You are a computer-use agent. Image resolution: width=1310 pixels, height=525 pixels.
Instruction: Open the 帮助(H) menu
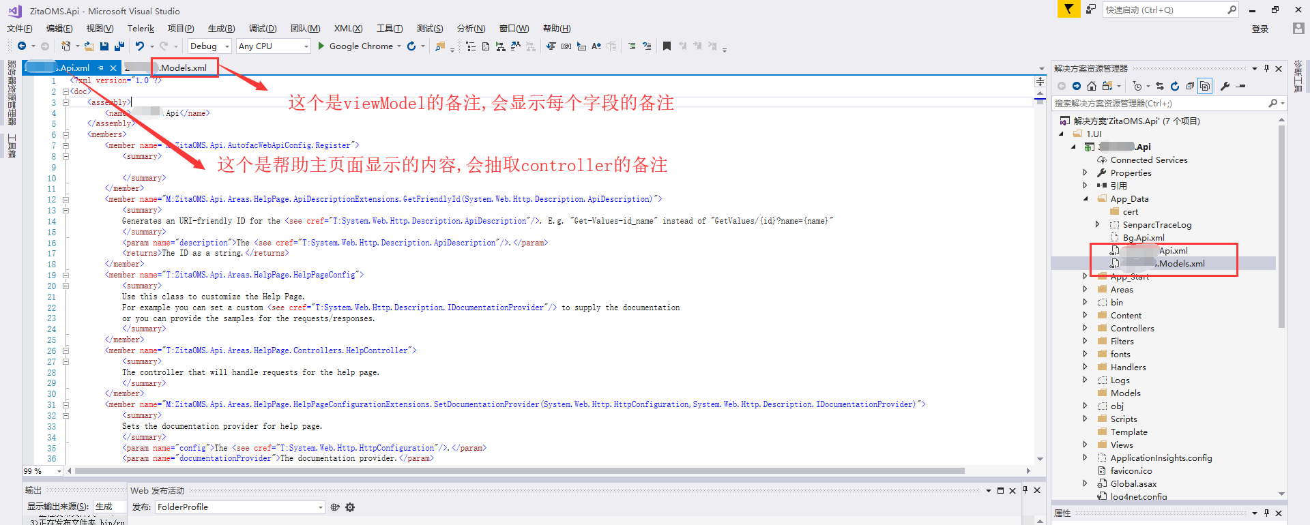pyautogui.click(x=557, y=29)
